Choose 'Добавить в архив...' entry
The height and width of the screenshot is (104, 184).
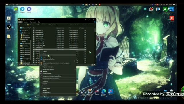58,73
